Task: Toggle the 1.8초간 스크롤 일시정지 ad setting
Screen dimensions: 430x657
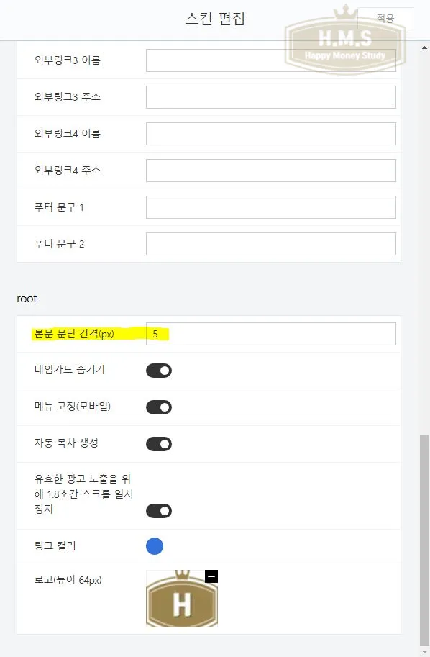Action: coord(159,511)
